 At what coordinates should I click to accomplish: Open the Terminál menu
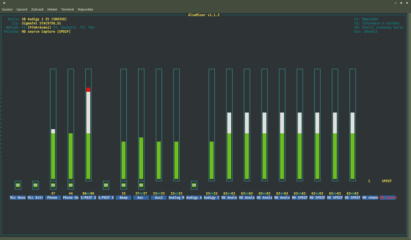click(x=67, y=9)
